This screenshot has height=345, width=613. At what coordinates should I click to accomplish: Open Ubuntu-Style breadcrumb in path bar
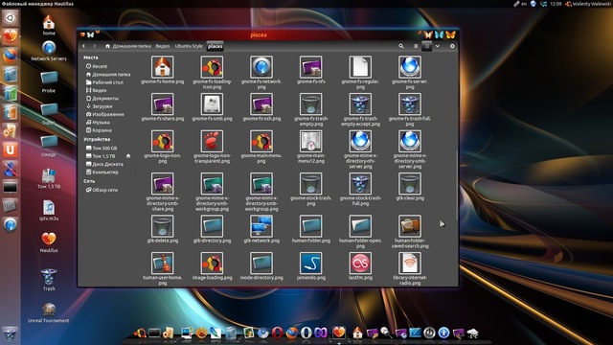pyautogui.click(x=189, y=46)
